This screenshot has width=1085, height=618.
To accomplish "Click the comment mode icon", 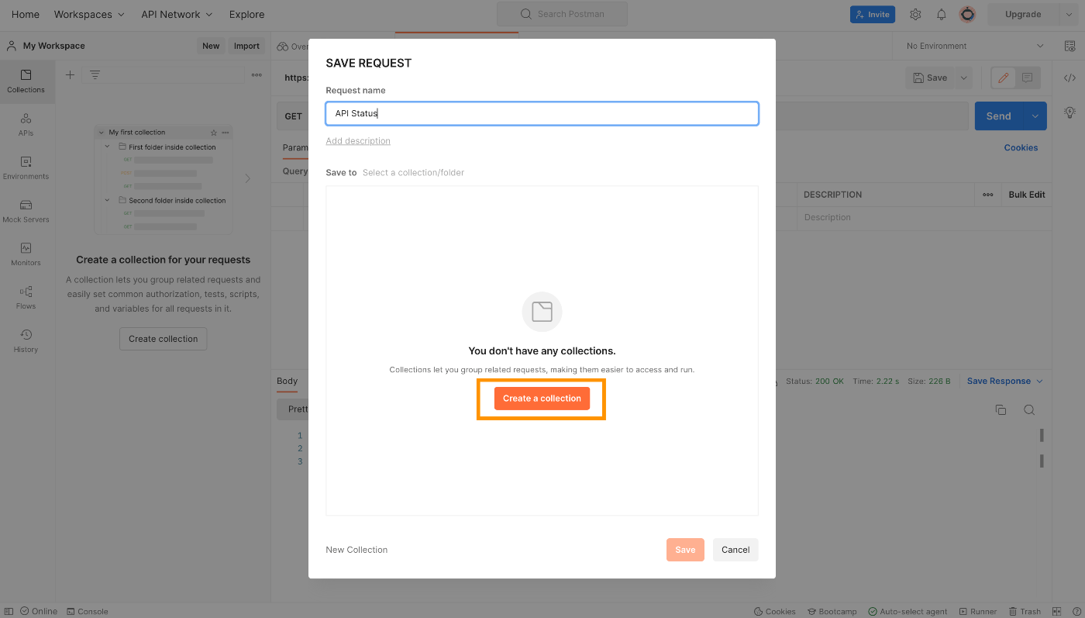I will 1027,78.
